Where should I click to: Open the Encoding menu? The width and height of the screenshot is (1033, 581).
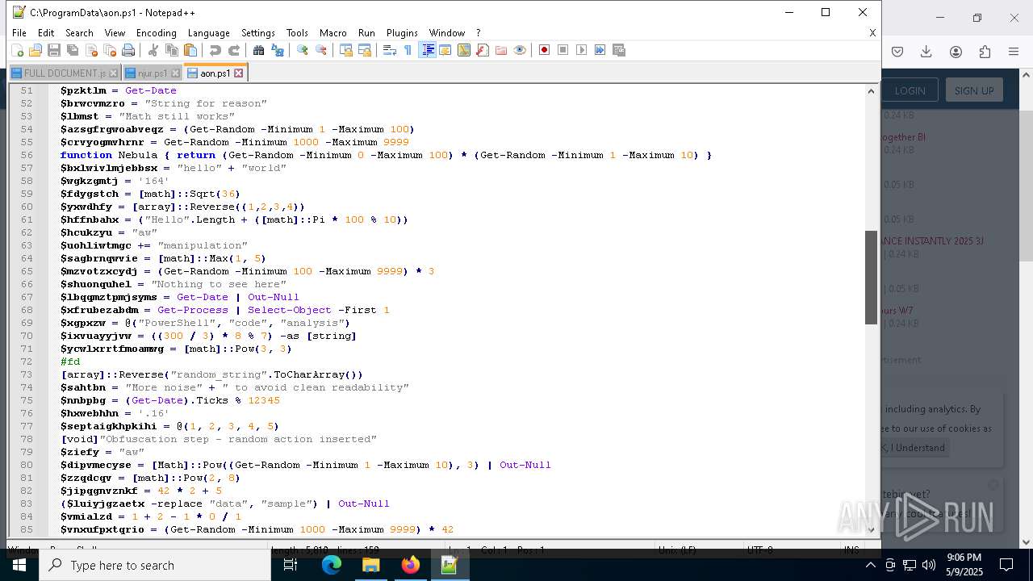pyautogui.click(x=156, y=33)
